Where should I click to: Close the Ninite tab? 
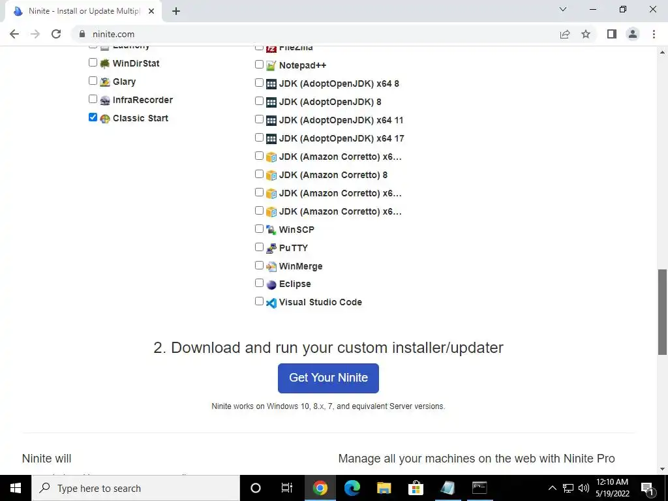(x=151, y=11)
